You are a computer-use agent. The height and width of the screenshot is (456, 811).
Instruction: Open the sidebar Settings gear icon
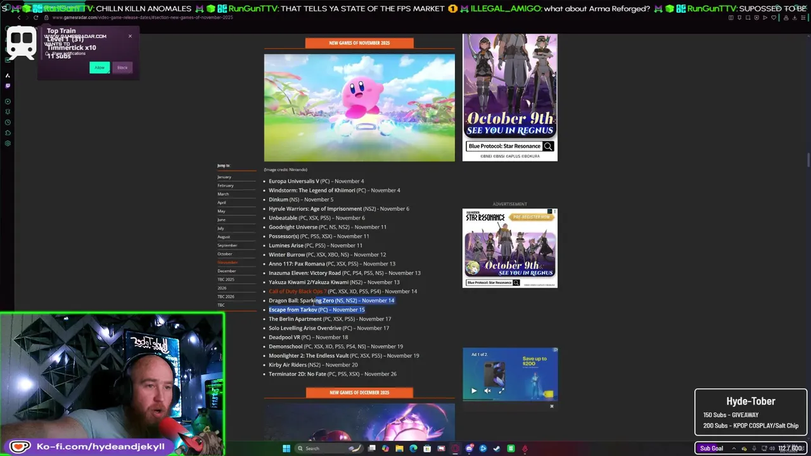tap(8, 143)
